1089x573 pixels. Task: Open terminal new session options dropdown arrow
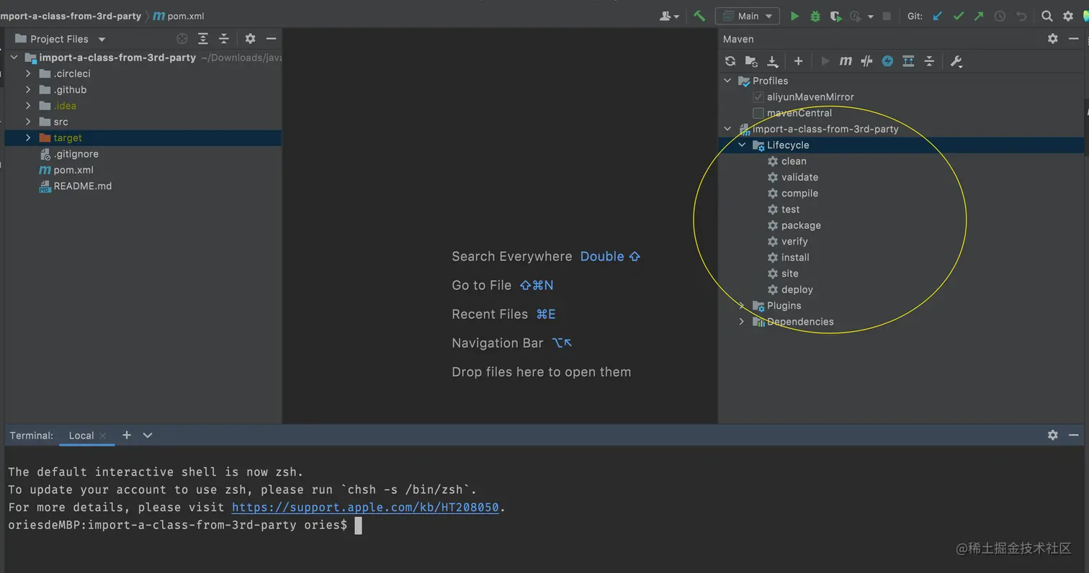coord(148,435)
